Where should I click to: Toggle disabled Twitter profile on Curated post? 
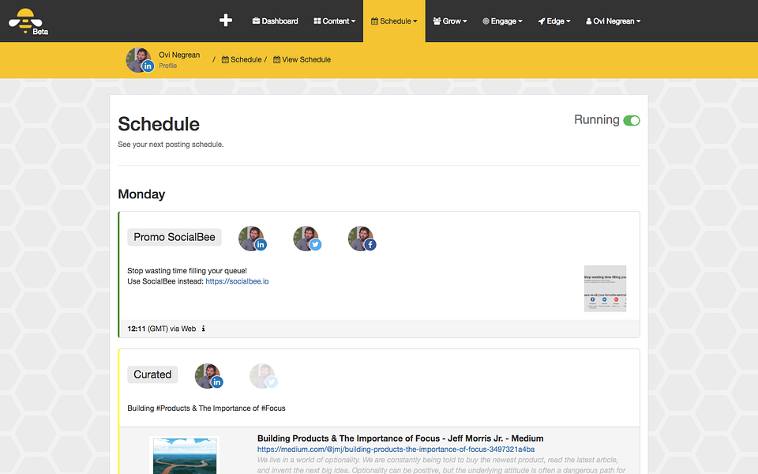264,376
